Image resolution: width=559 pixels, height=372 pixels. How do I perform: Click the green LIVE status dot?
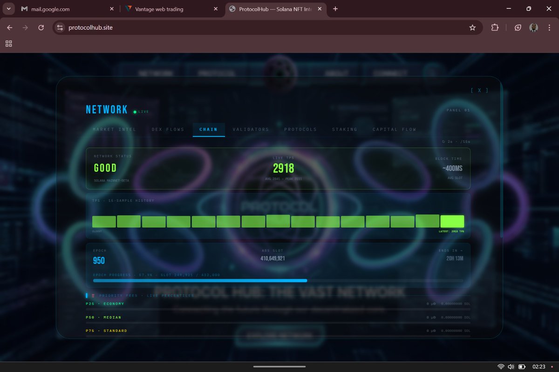point(135,112)
